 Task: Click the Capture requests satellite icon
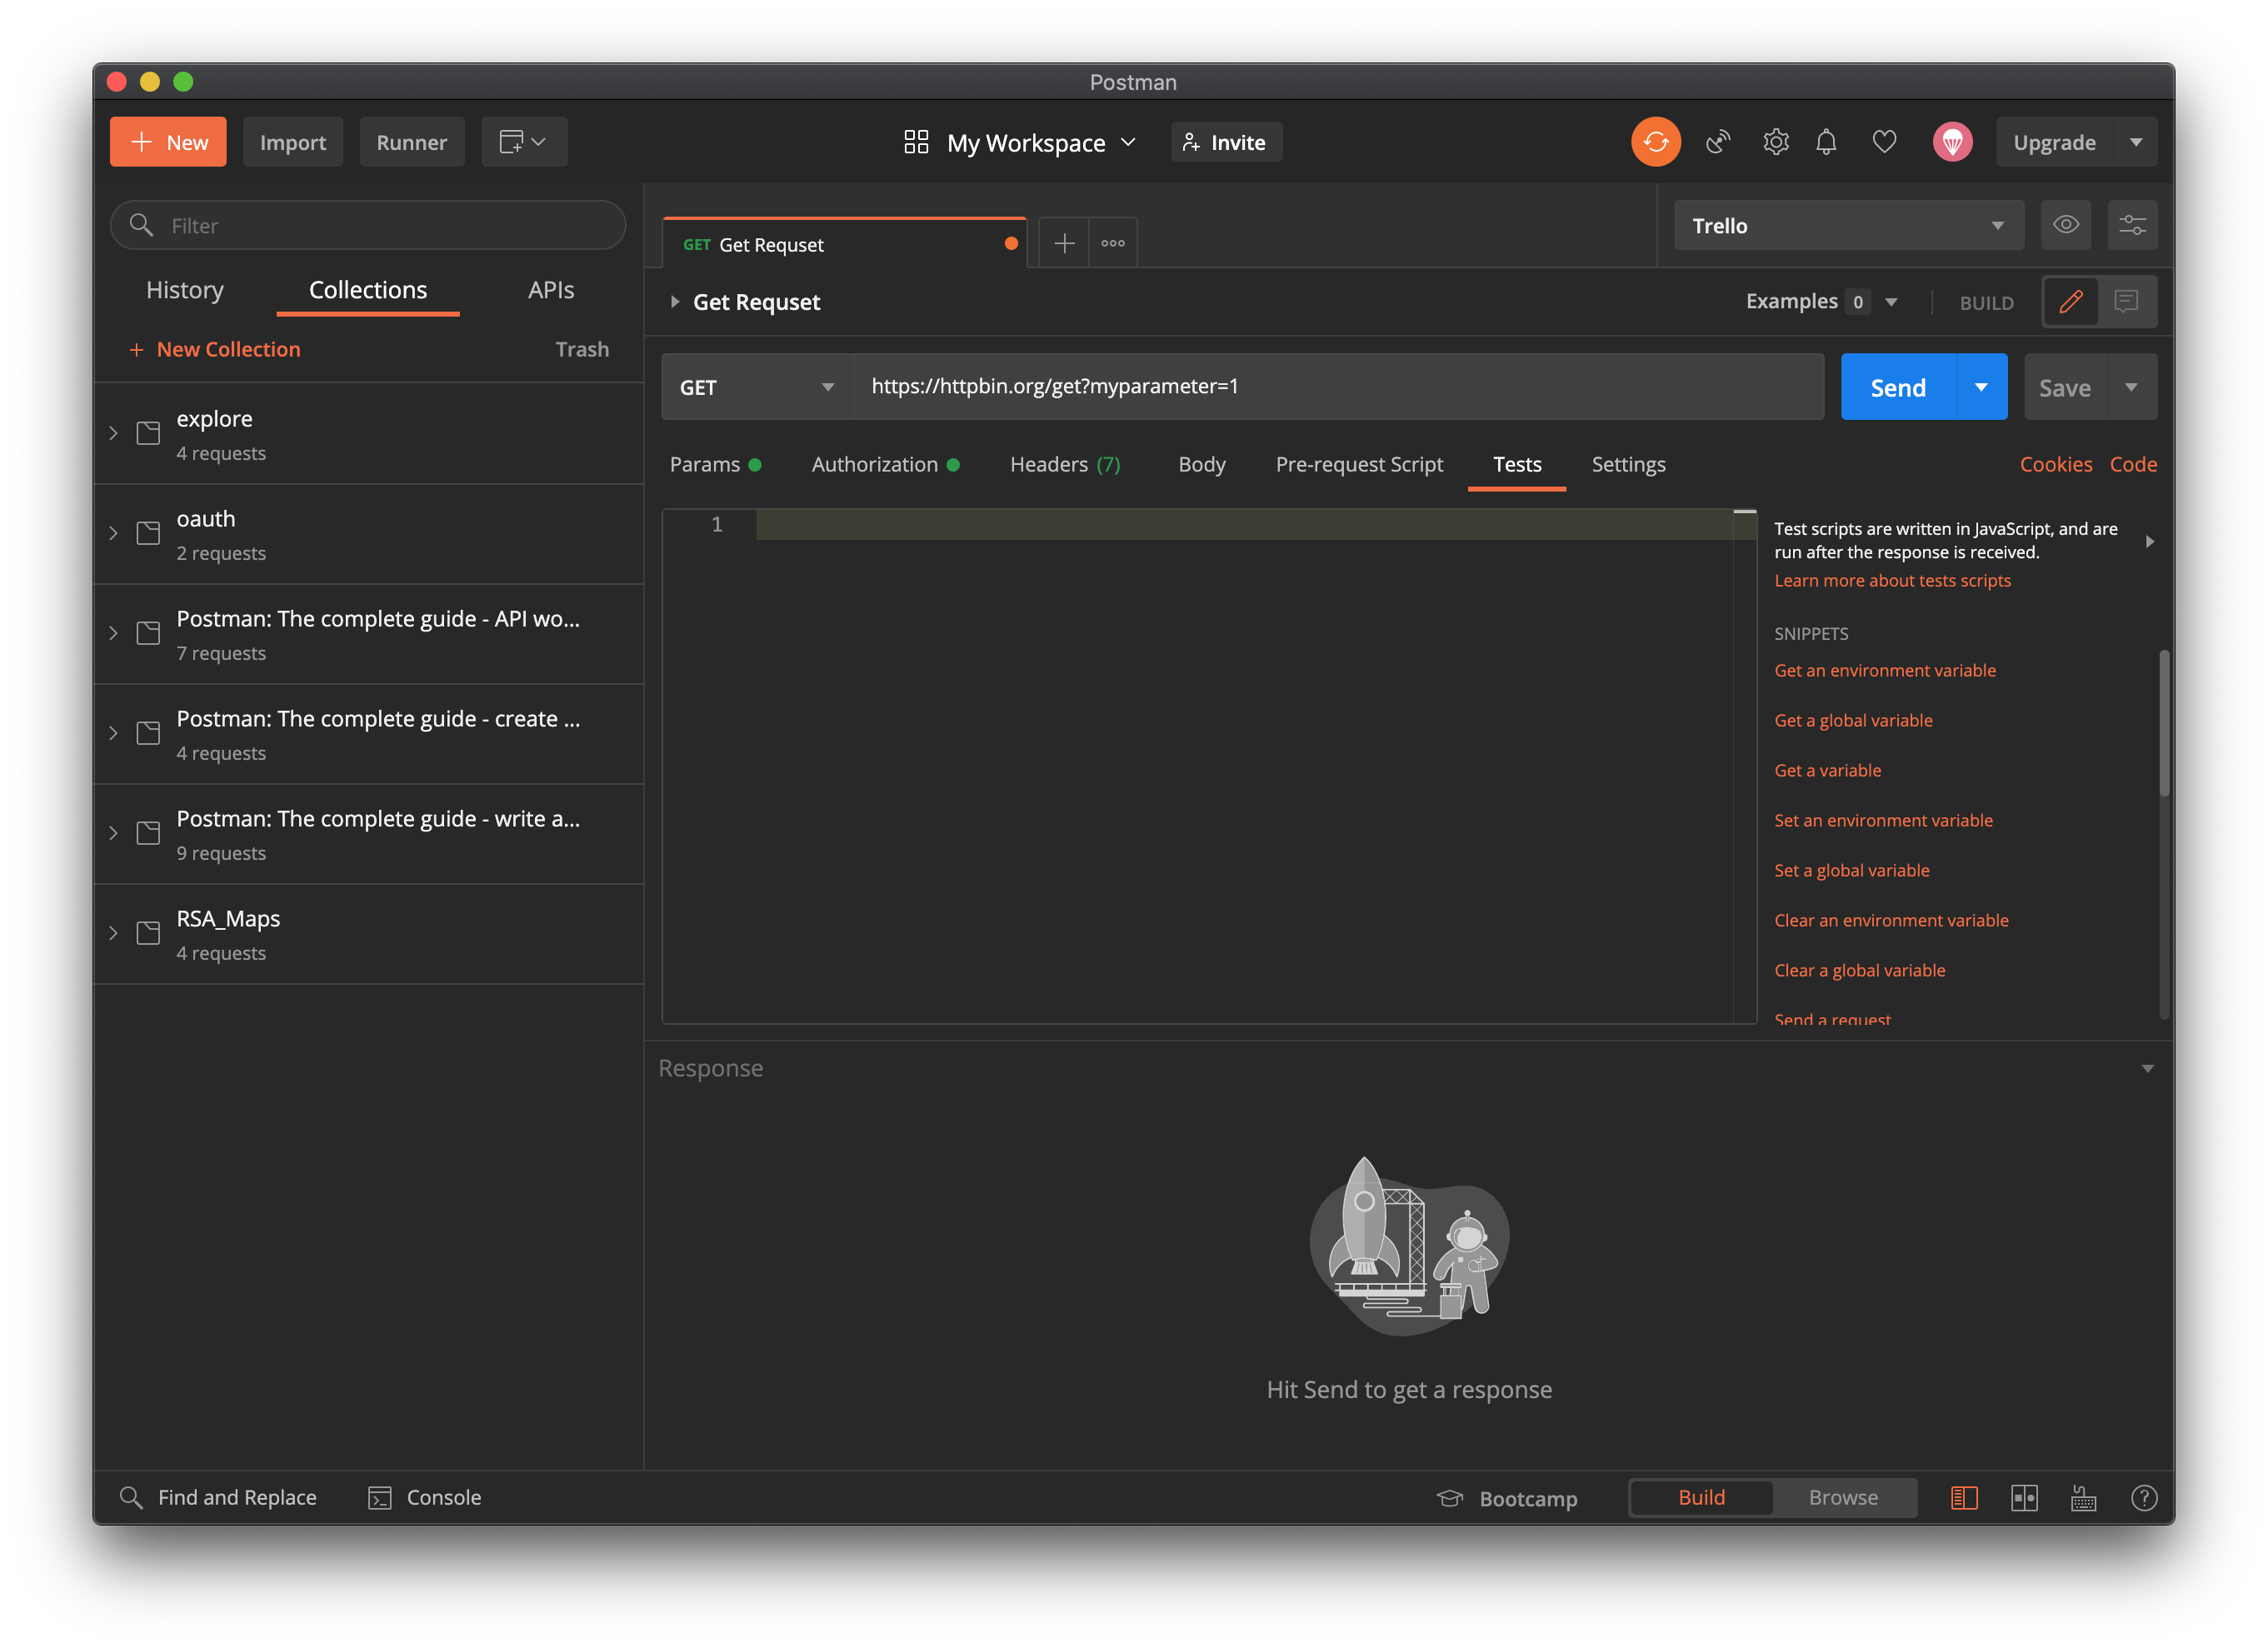pos(1718,141)
